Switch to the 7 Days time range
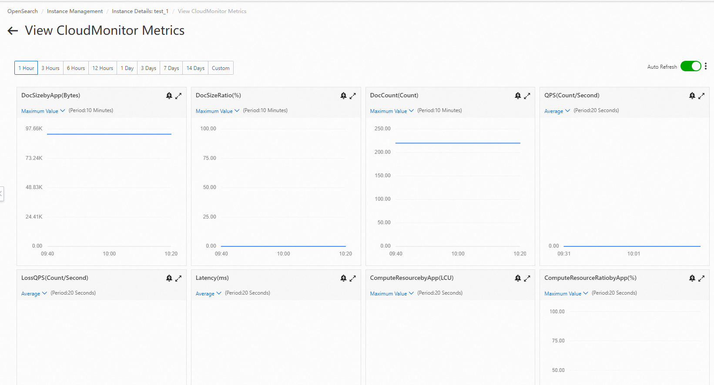 (171, 68)
